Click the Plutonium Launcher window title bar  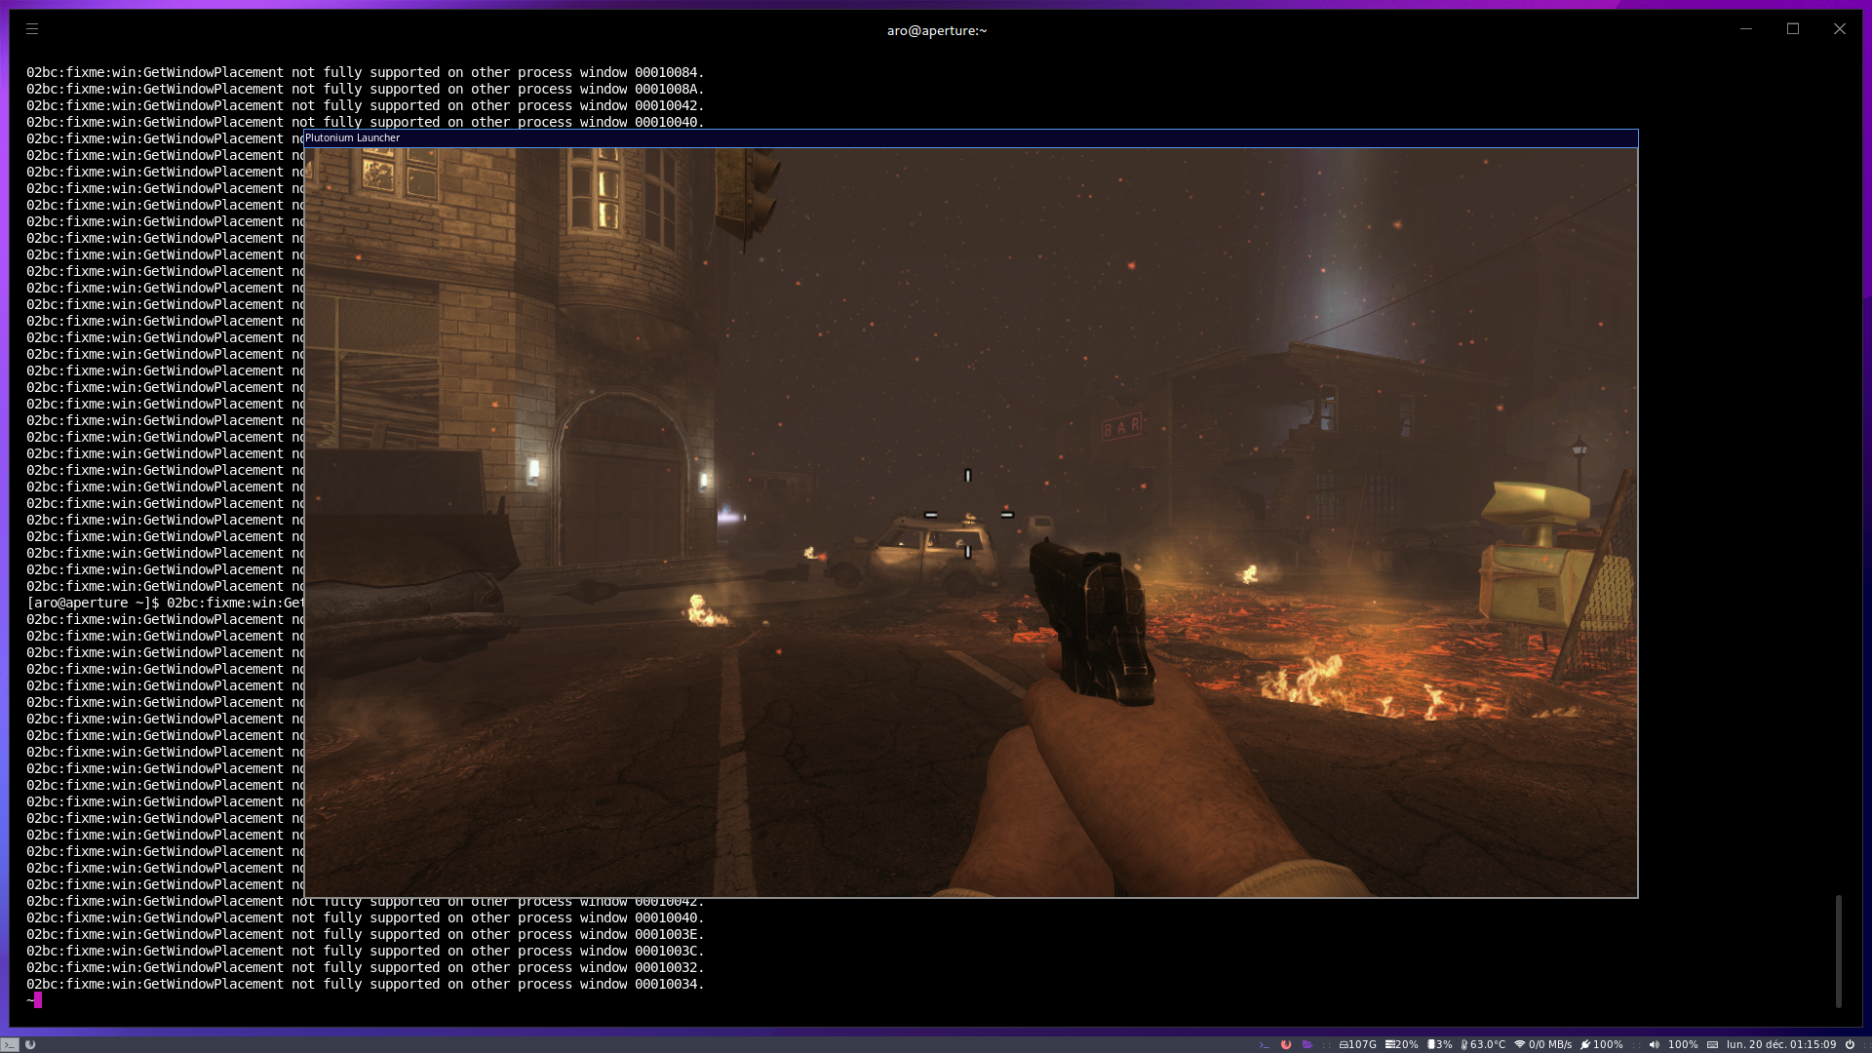970,138
